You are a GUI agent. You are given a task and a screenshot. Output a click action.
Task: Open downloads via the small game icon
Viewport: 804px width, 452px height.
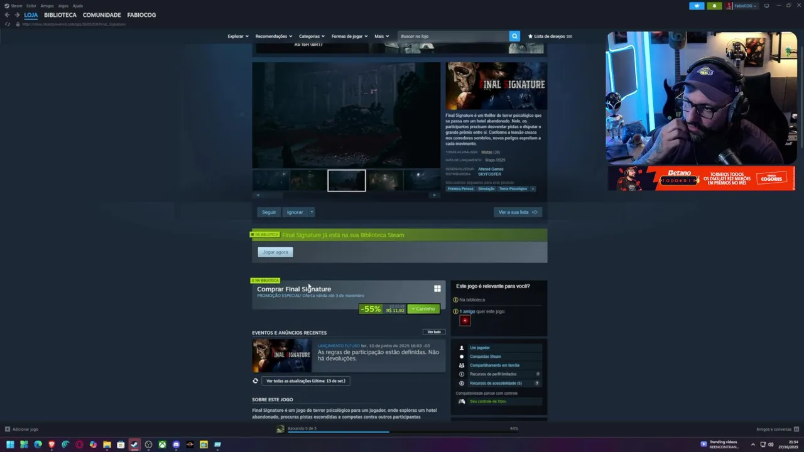tap(281, 429)
